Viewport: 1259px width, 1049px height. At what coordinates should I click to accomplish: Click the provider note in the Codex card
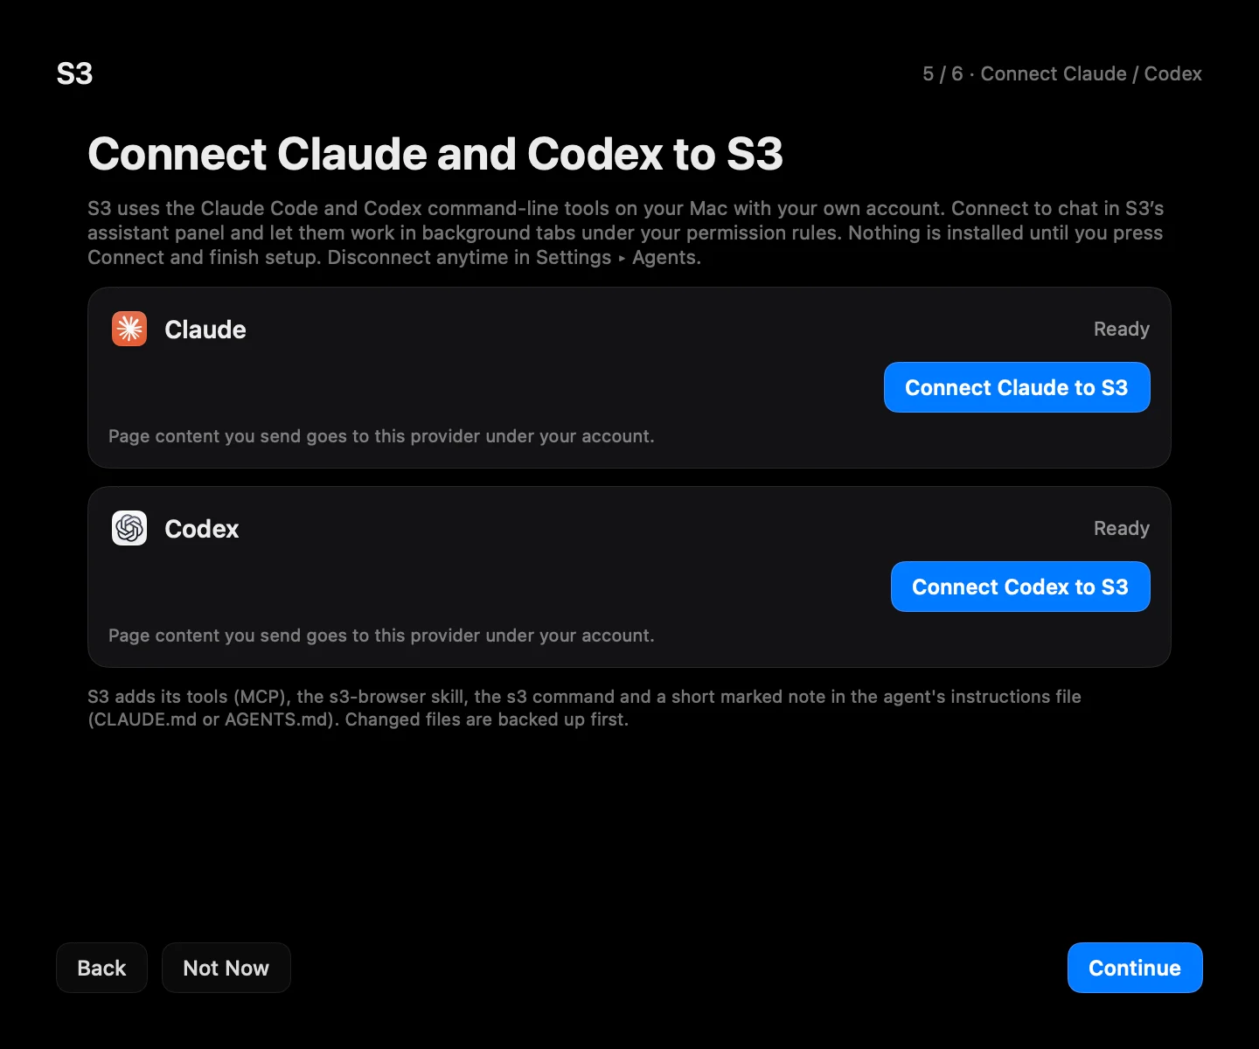point(381,636)
